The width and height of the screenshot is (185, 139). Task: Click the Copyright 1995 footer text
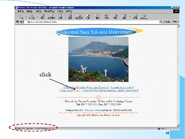tap(98, 115)
